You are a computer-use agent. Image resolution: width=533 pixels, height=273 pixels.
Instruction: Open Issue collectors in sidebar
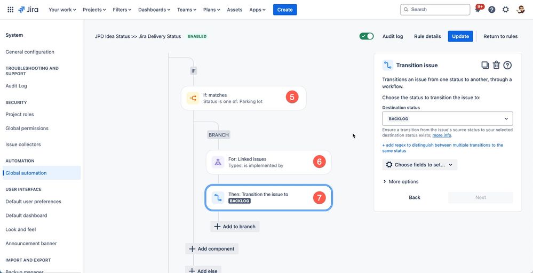click(x=23, y=144)
